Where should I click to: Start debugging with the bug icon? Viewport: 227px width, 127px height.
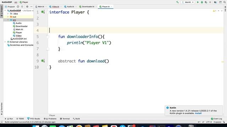[x=202, y=2]
